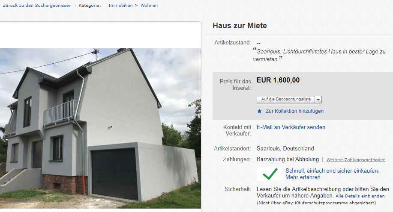Click the green checkmark icon

click(270, 174)
